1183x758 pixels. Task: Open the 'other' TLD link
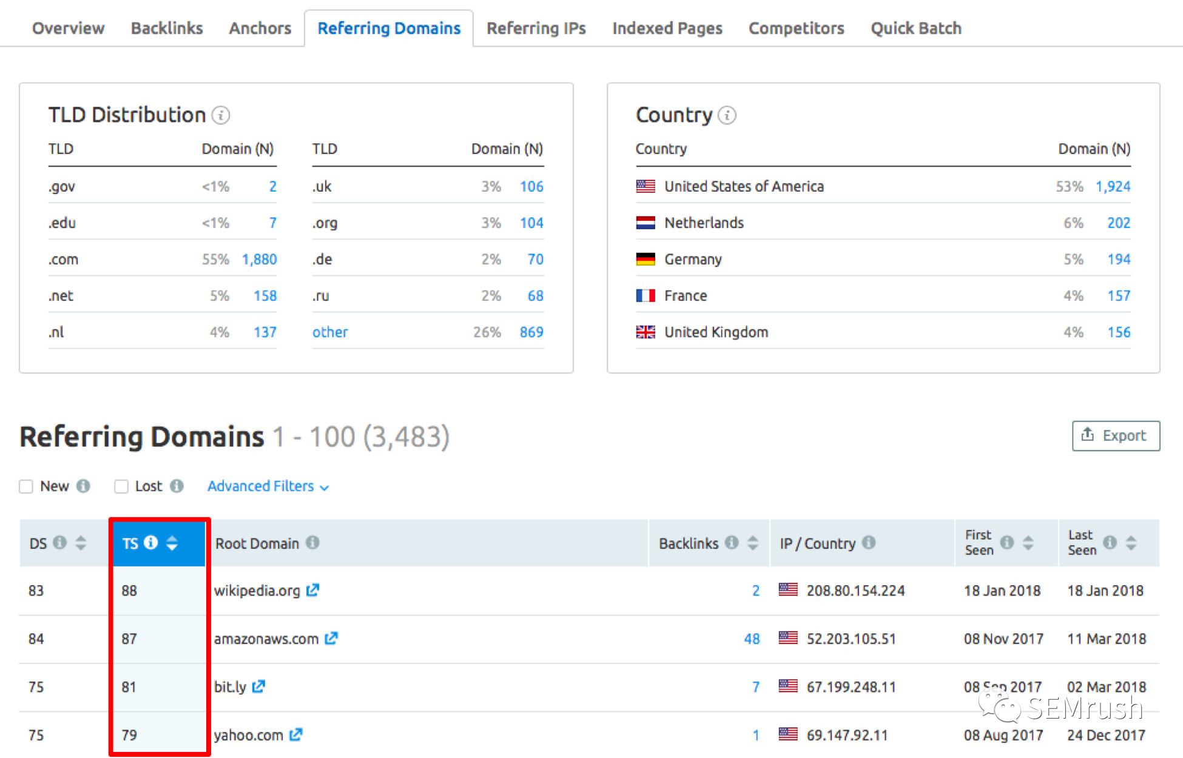coord(330,332)
